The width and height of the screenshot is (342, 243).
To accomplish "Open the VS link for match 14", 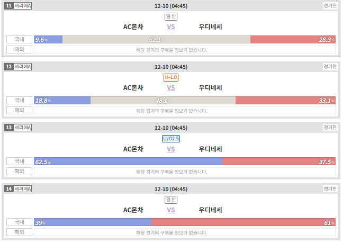I will tap(171, 210).
